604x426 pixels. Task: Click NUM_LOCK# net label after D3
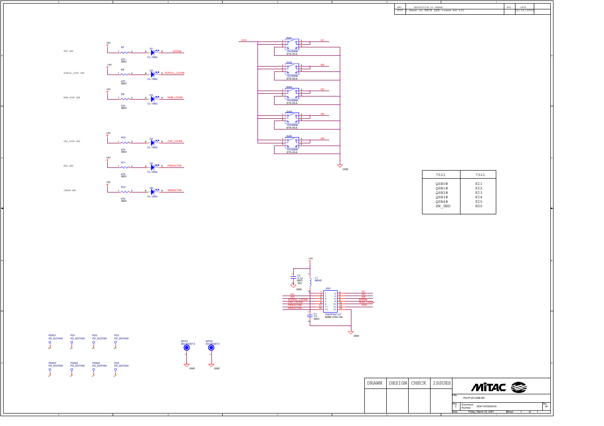coord(175,97)
